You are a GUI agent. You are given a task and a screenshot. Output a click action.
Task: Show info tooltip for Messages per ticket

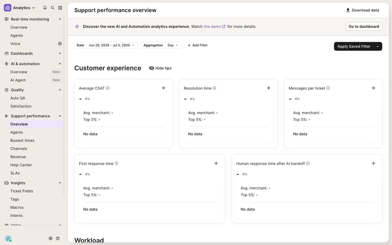click(x=328, y=88)
